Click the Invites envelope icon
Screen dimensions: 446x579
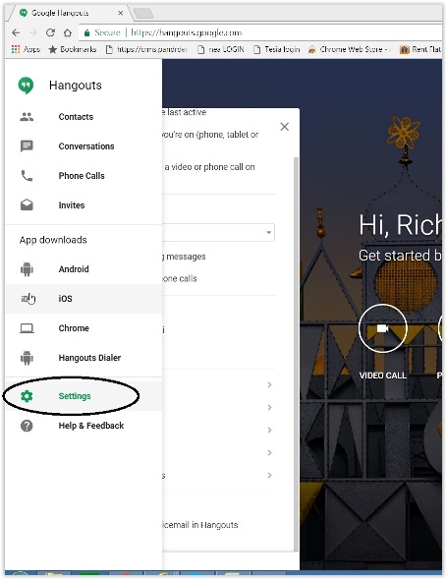point(27,204)
